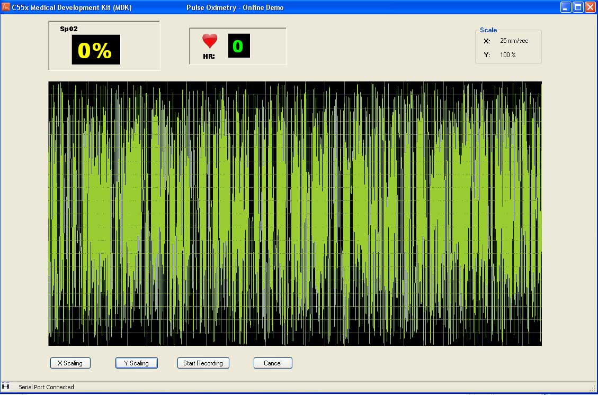Click the Serial Port Connected status text

[x=46, y=387]
